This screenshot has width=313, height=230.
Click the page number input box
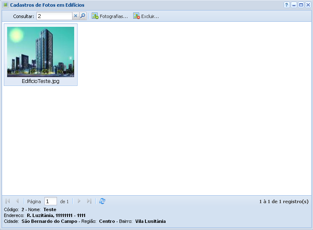pyautogui.click(x=50, y=202)
